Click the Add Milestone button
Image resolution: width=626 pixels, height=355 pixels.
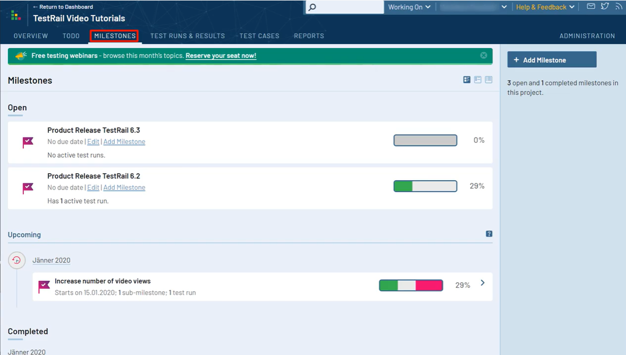(552, 59)
